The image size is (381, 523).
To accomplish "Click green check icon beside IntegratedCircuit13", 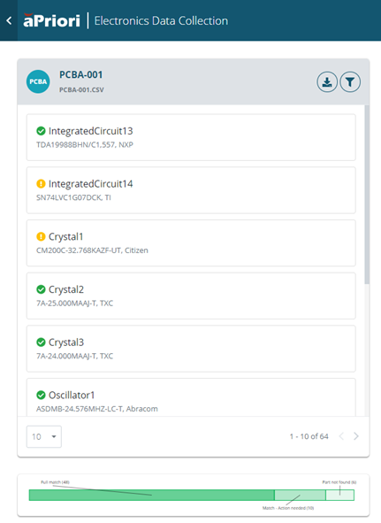I will [41, 131].
